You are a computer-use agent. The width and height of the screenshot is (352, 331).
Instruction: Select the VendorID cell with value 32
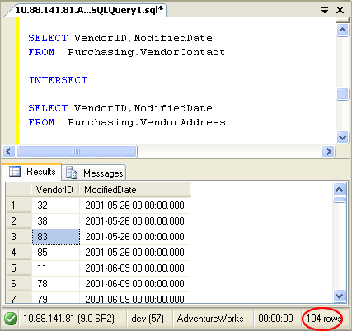[x=56, y=206]
